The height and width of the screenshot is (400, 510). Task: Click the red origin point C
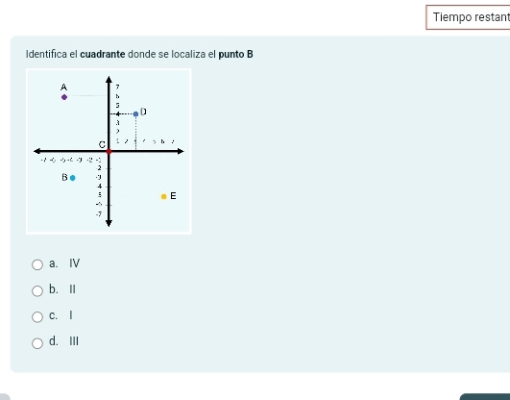[x=109, y=152]
